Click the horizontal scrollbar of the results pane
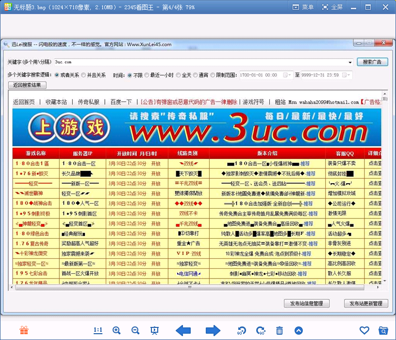Screen dimensions: 396x340 (x=190, y=287)
